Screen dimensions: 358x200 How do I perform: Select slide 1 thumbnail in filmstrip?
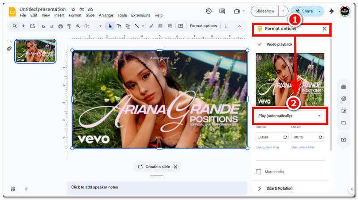click(x=35, y=51)
